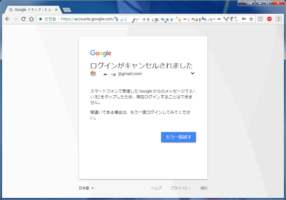This screenshot has width=286, height=200.
Task: Select the Google ドライブ browser tab
Action: click(33, 10)
